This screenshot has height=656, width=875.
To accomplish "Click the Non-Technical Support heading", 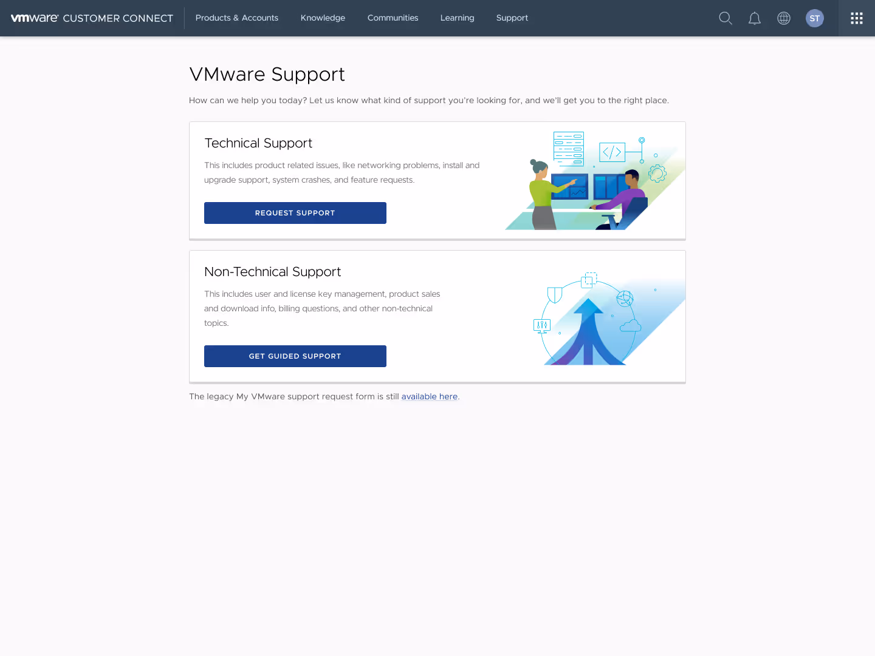I will 273,272.
